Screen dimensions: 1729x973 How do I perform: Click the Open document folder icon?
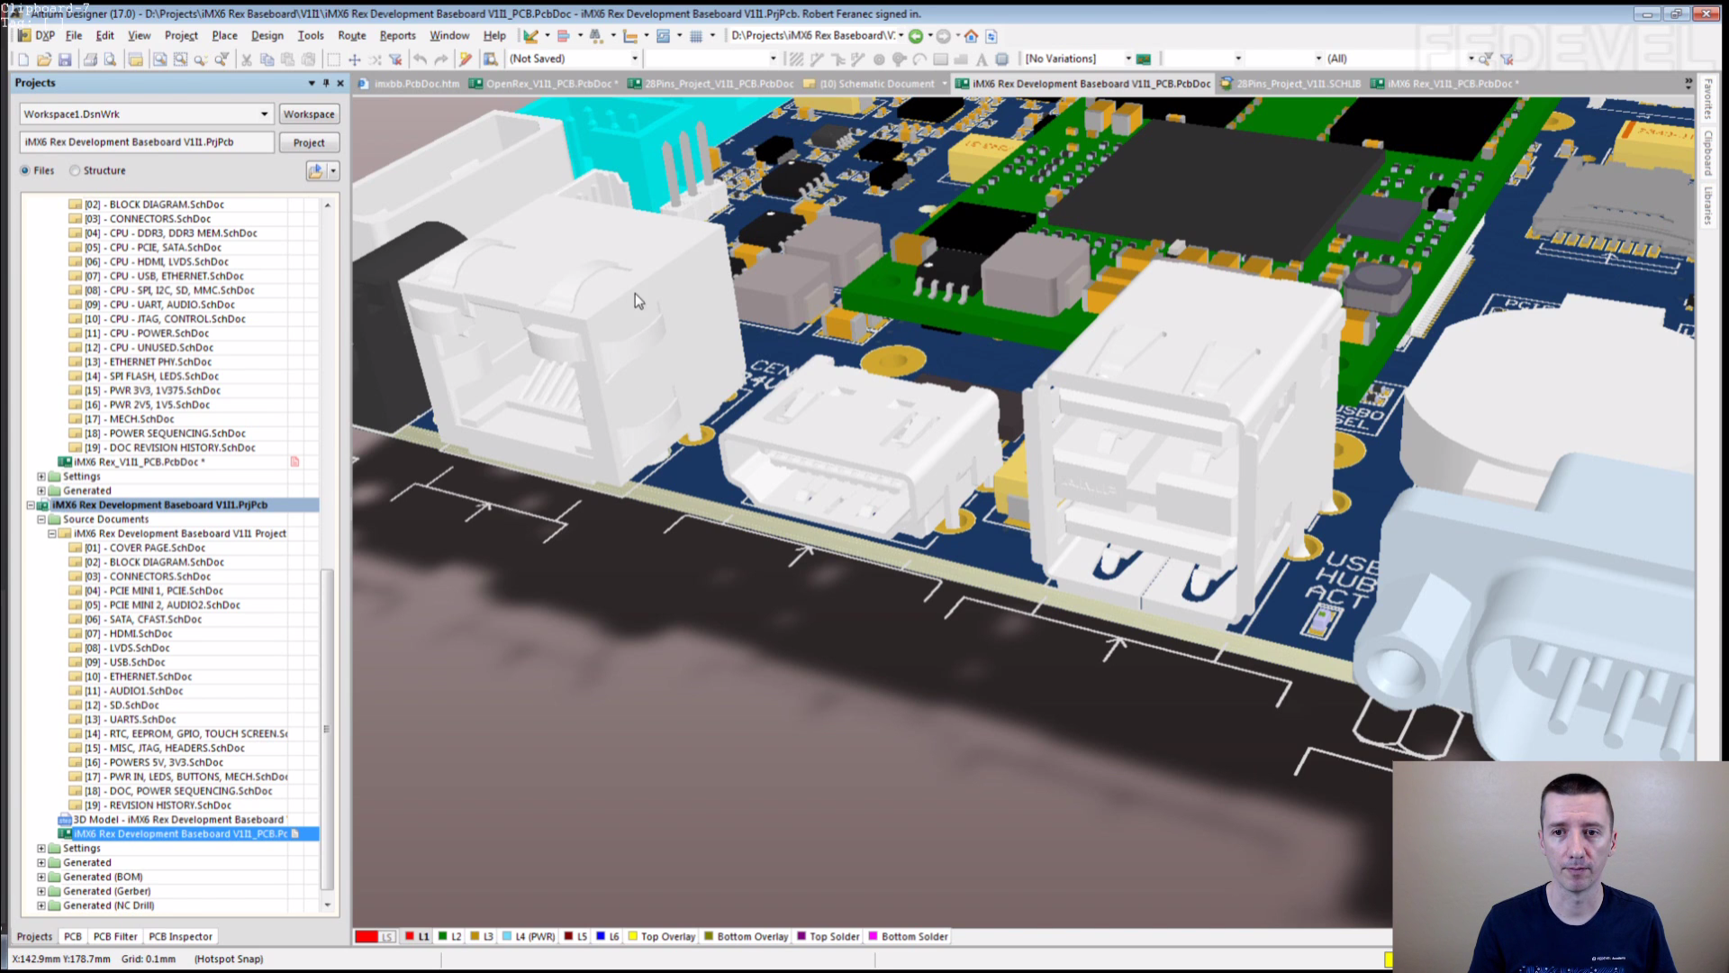click(43, 59)
